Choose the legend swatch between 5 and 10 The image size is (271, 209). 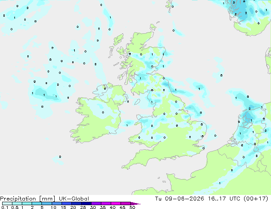pos(47,203)
